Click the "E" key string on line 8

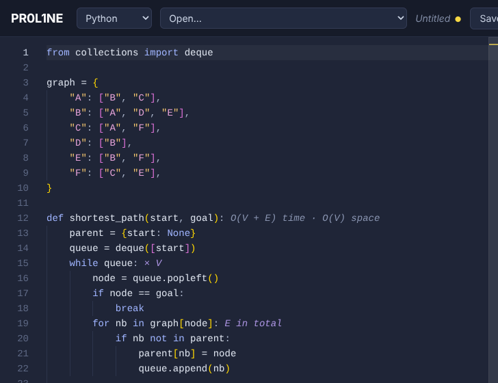(x=78, y=158)
